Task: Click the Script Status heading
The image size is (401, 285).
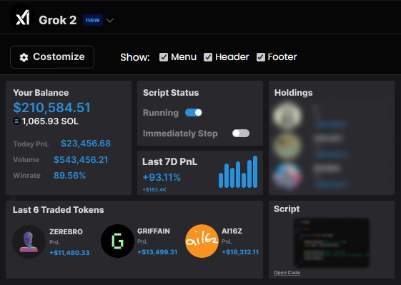Action: coord(171,93)
